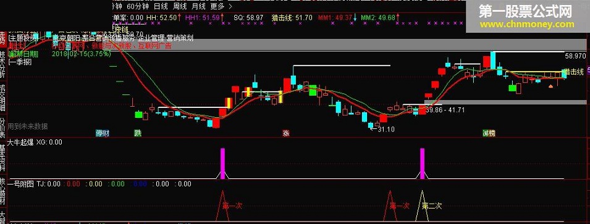Click the green 0.00 value in 一号附图
Screen dimensions: 590x224
tap(118, 184)
